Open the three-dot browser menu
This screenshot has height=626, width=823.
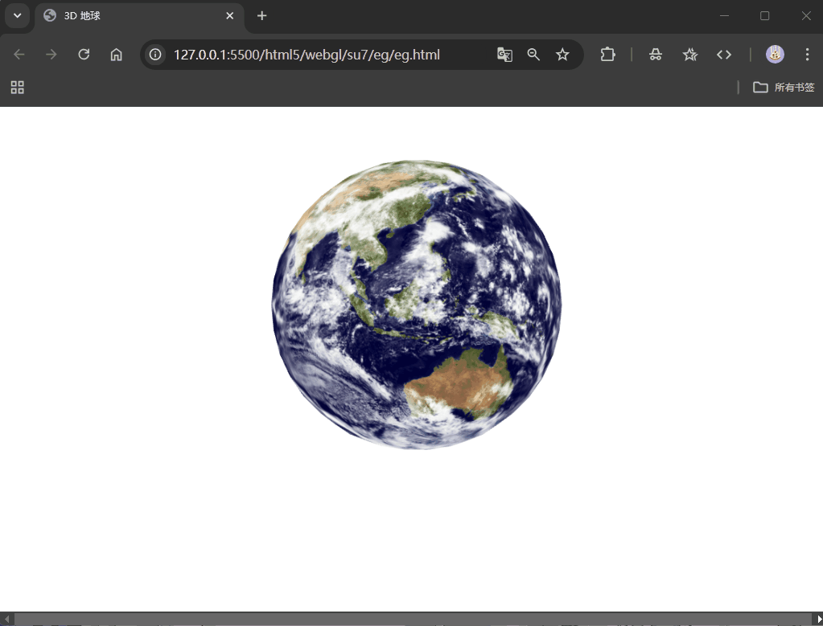tap(807, 55)
